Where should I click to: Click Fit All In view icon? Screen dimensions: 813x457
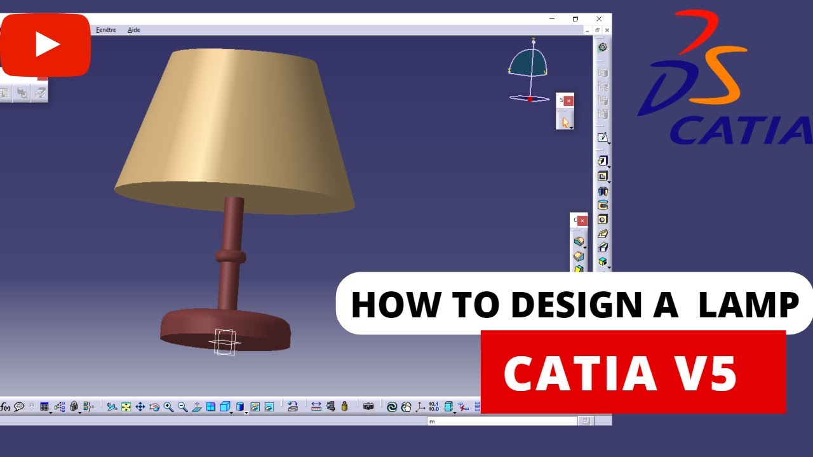[126, 407]
